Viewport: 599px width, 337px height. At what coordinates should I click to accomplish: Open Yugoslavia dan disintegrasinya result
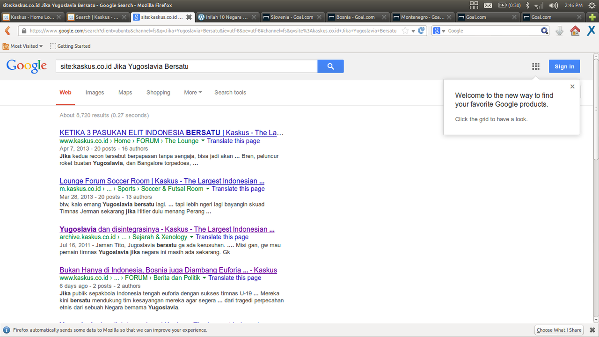pos(167,229)
